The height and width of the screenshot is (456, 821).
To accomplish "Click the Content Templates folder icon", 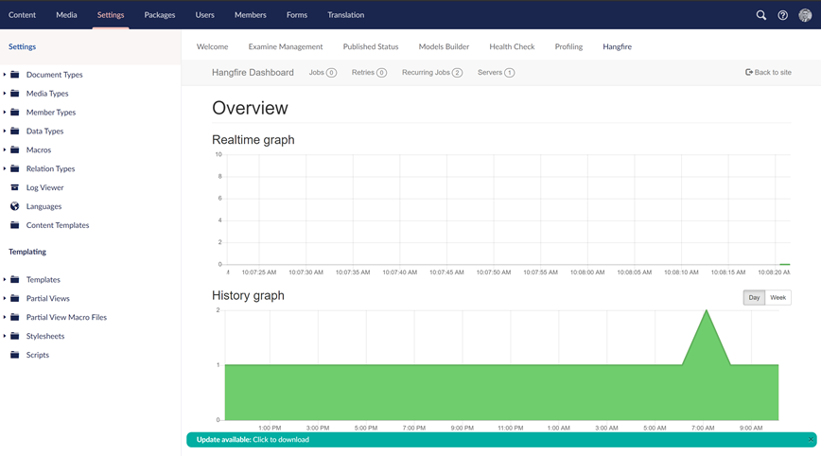I will 15,225.
